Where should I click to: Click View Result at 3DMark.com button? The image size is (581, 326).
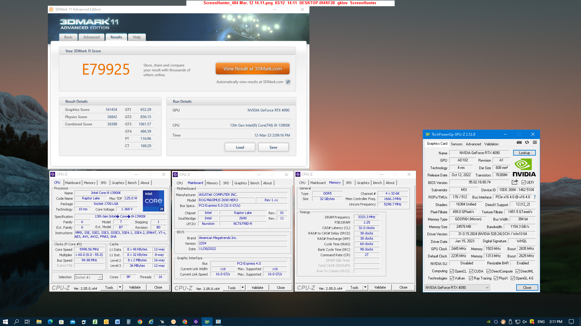253,69
